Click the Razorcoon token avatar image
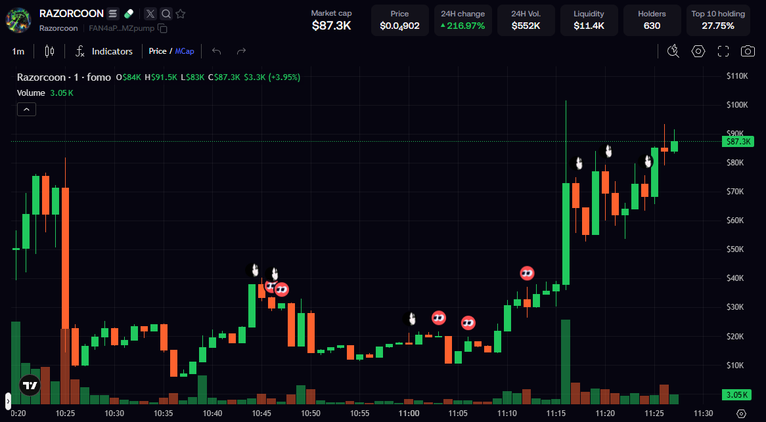Viewport: 766px width, 422px height. coord(18,20)
